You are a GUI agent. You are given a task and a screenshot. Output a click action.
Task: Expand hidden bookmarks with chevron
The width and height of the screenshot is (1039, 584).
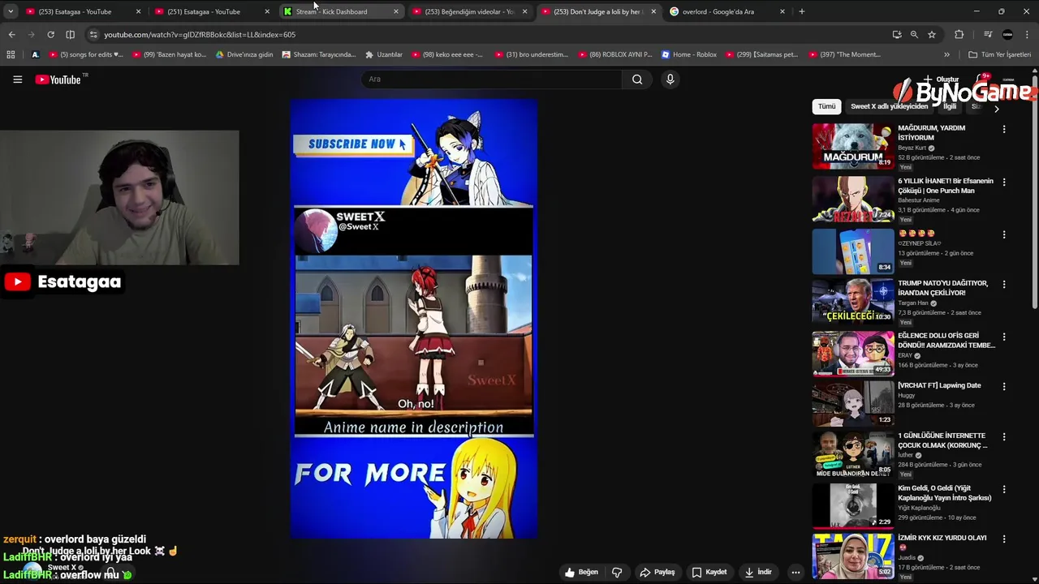point(946,54)
